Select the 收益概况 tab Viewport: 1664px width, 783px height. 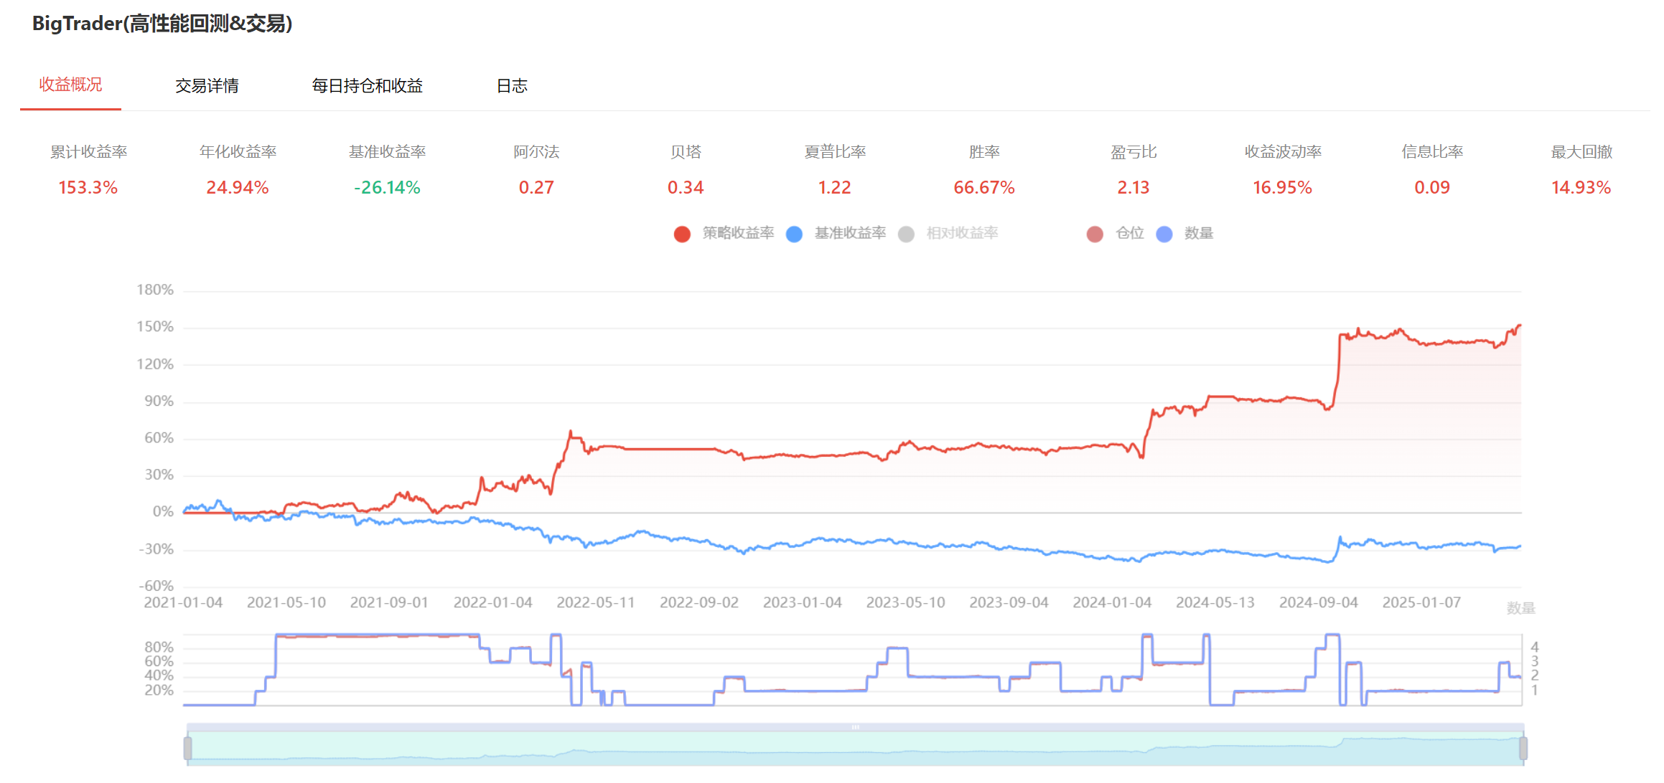point(70,85)
